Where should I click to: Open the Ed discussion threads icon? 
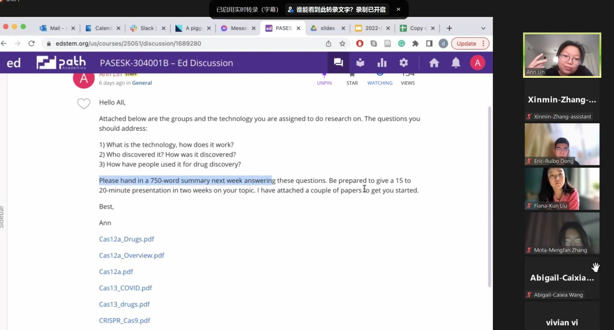[x=338, y=63]
